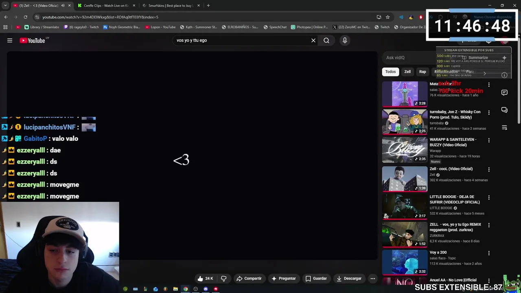The image size is (521, 293).
Task: Click the Preguntar button
Action: (283, 278)
